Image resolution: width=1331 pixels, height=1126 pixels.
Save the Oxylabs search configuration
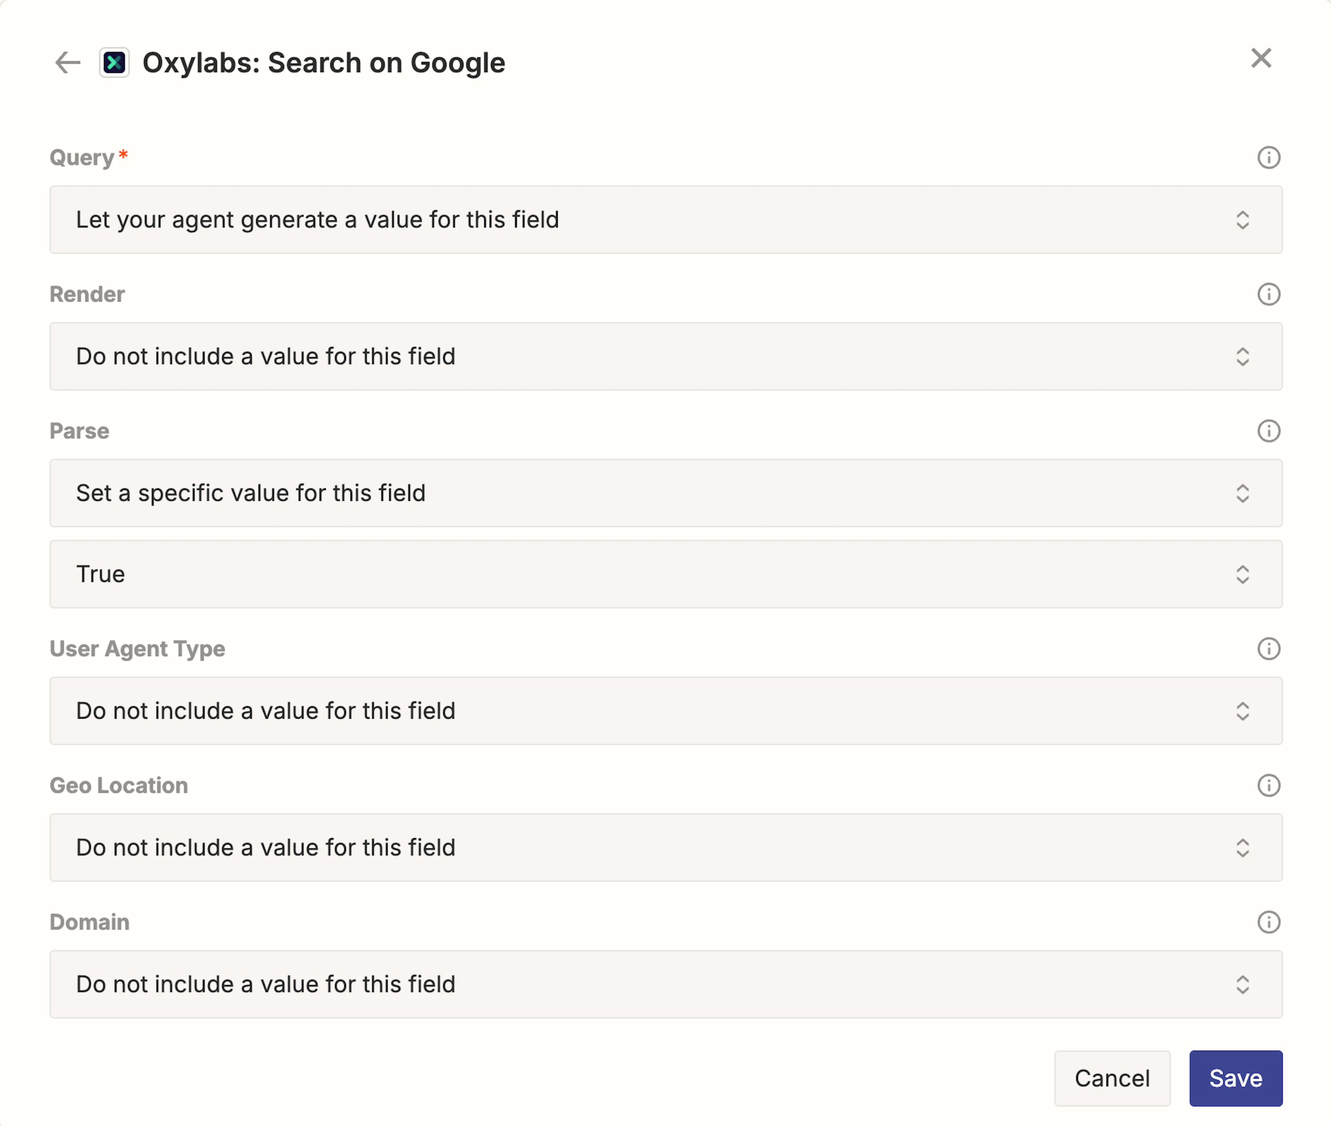pos(1235,1078)
